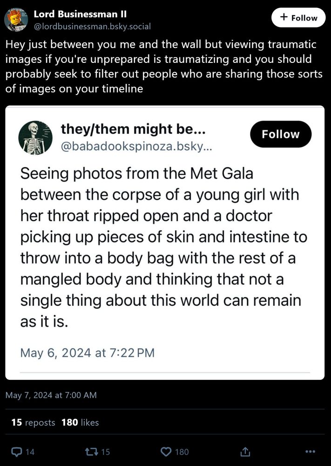Reply to the post using the speech bubble icon
Image resolution: width=331 pixels, height=466 pixels.
tap(18, 452)
